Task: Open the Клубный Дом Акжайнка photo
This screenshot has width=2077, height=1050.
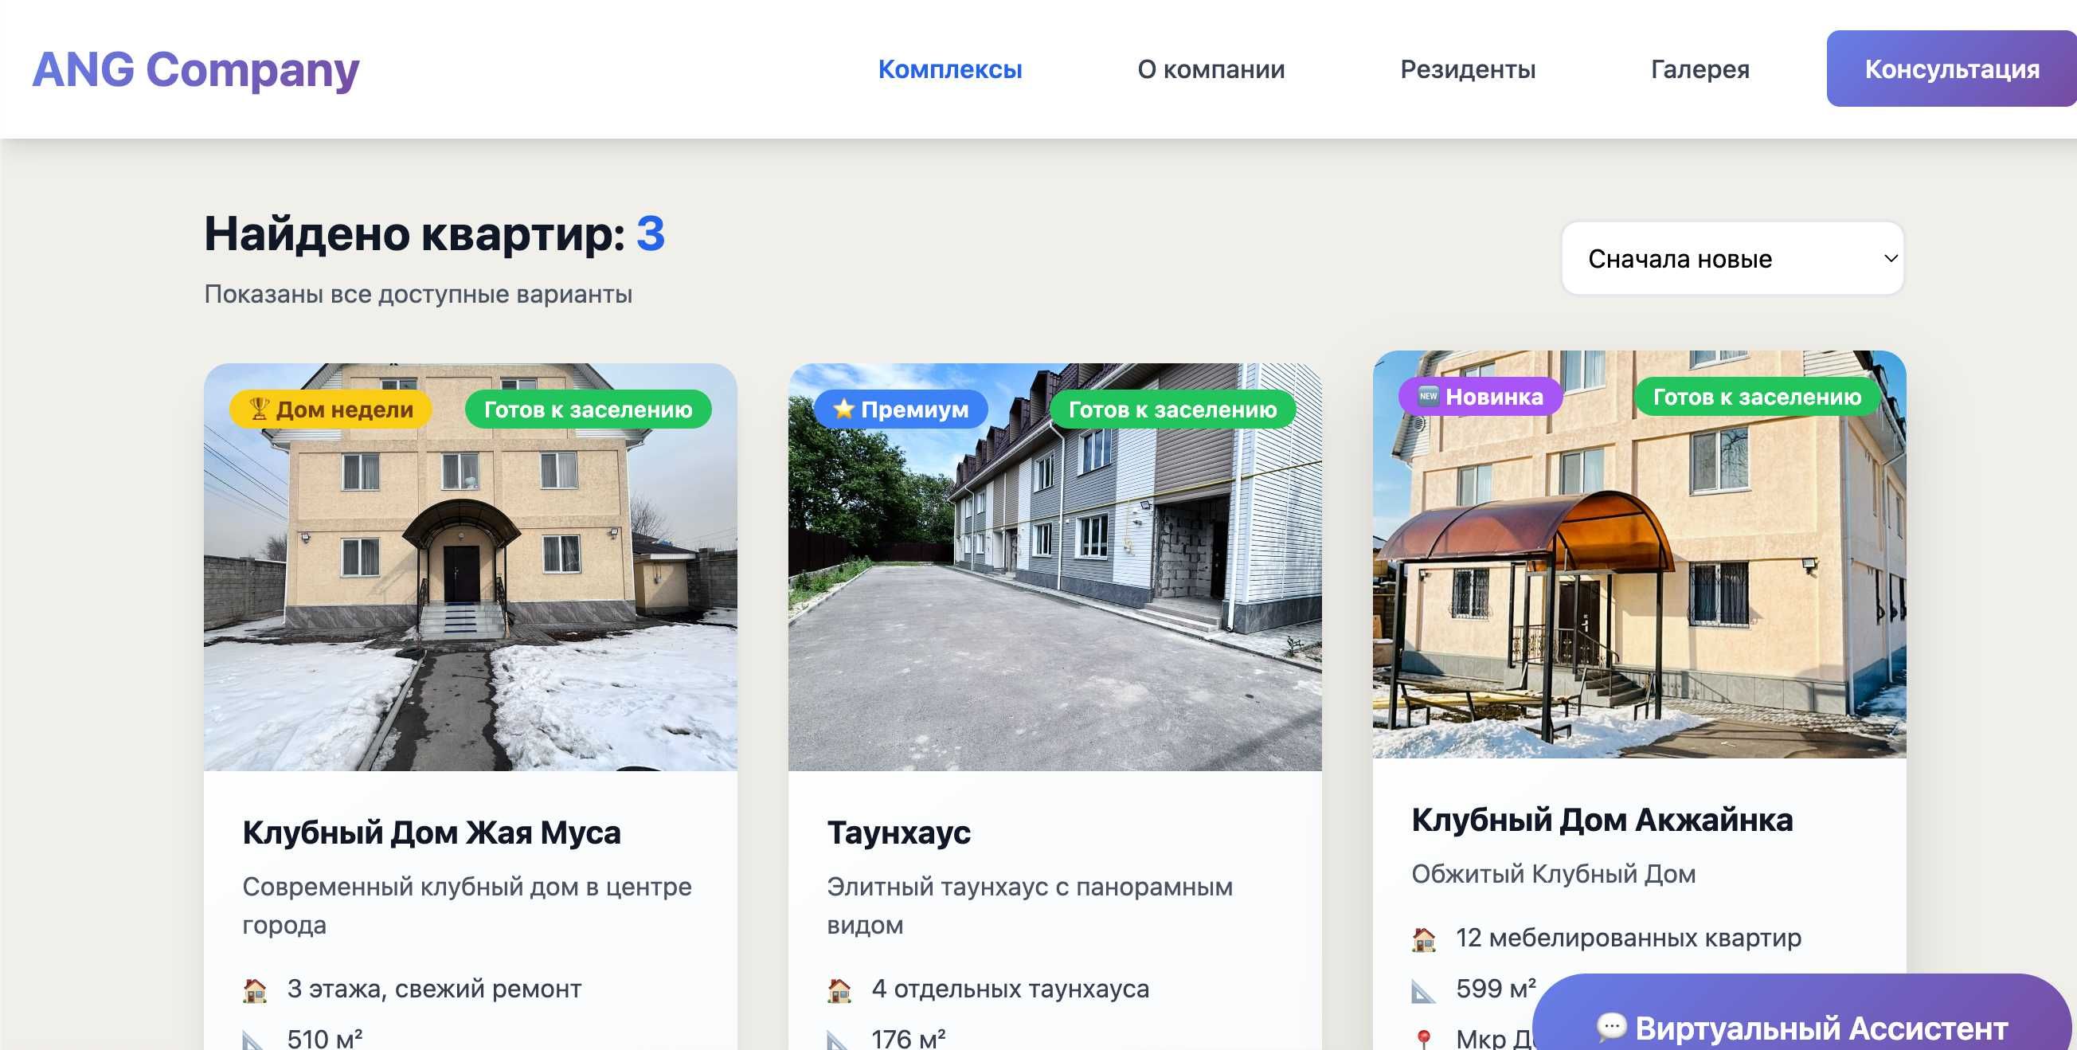Action: (1639, 554)
